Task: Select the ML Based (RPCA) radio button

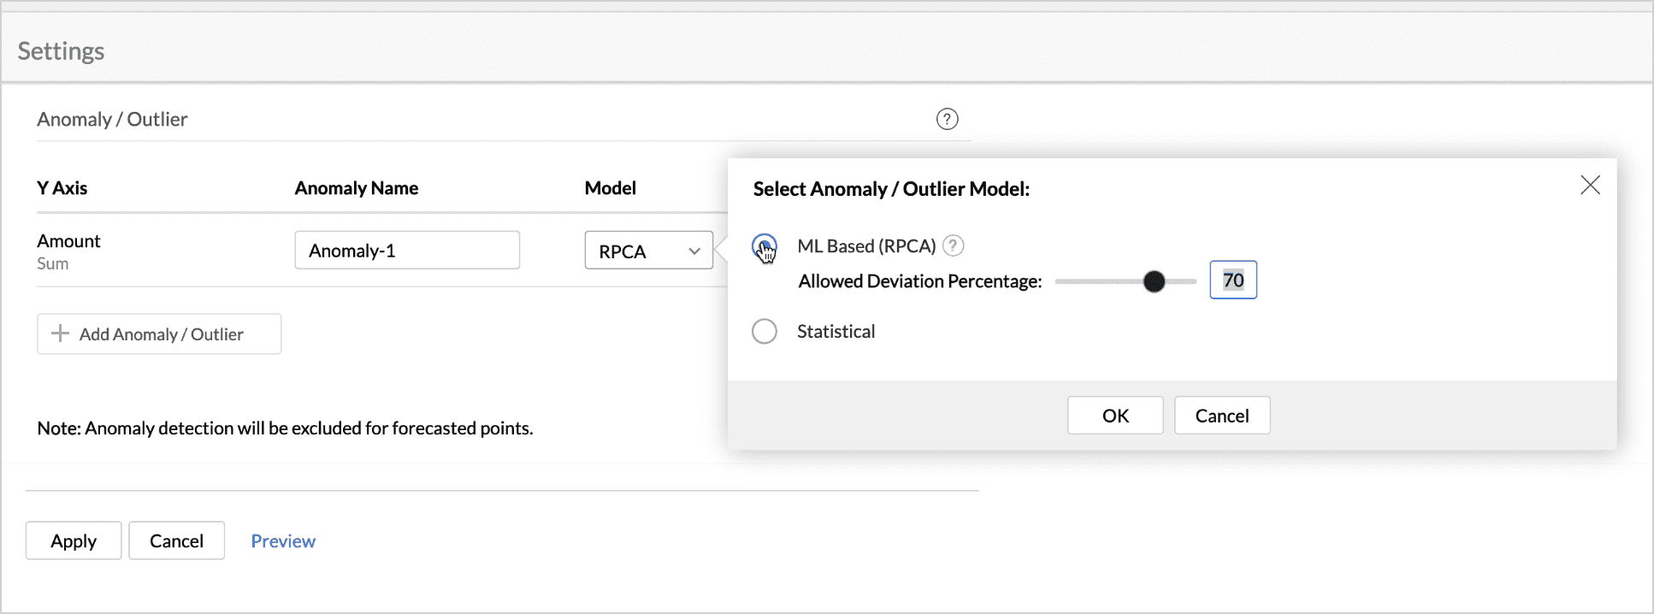Action: coord(764,247)
